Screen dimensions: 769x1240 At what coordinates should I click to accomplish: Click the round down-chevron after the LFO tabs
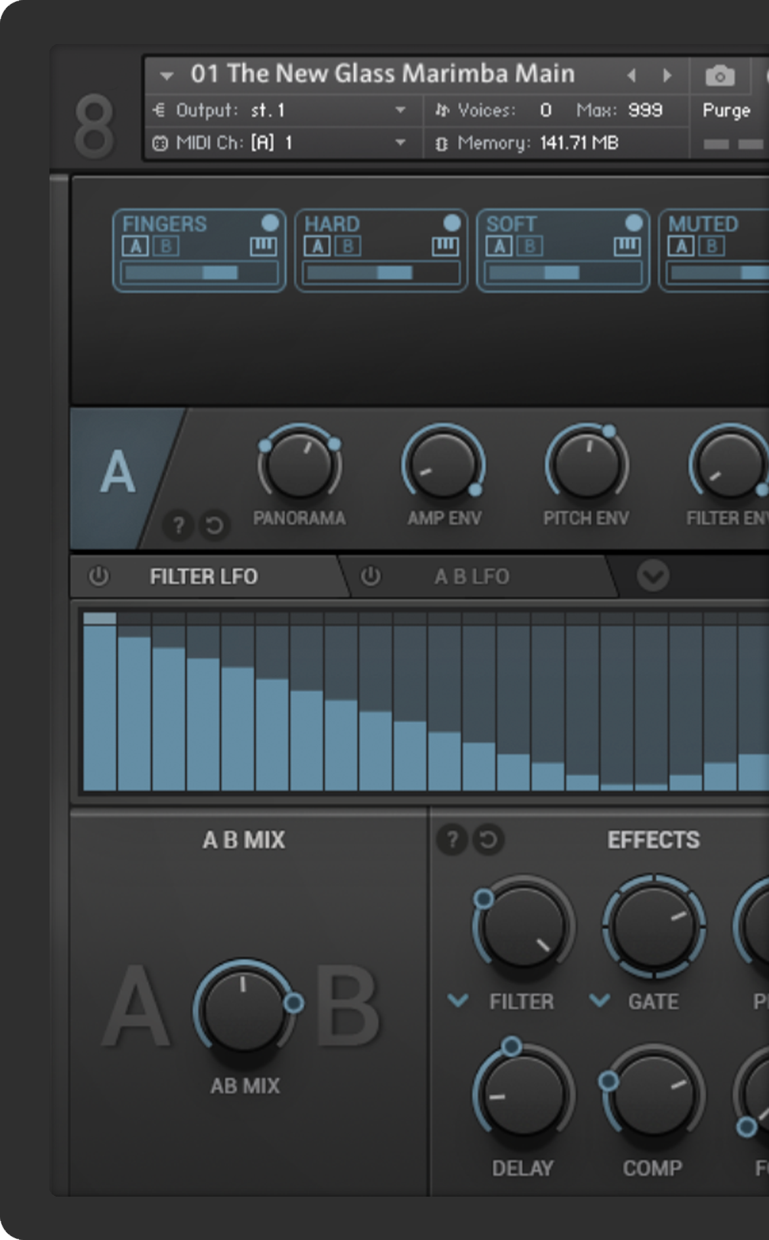tap(653, 576)
